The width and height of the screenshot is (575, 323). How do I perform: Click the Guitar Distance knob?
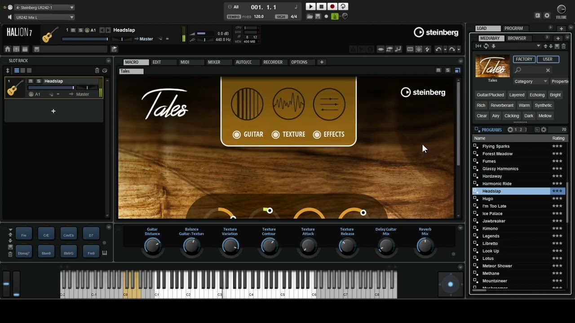click(x=153, y=246)
